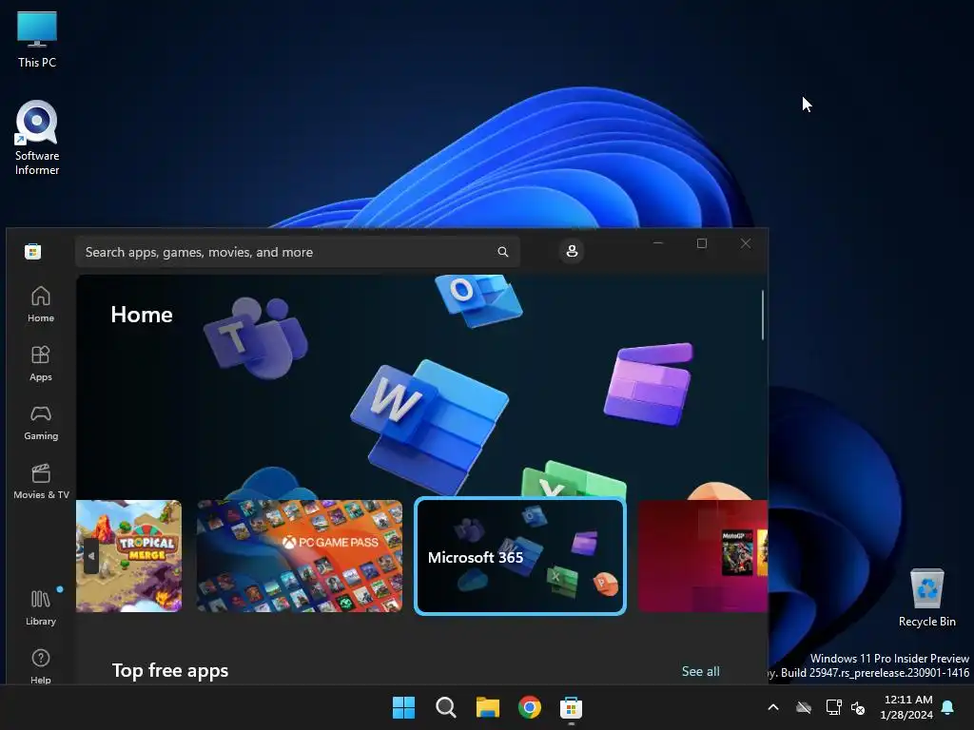This screenshot has width=974, height=730.
Task: Click the Home banner title
Action: 142,315
